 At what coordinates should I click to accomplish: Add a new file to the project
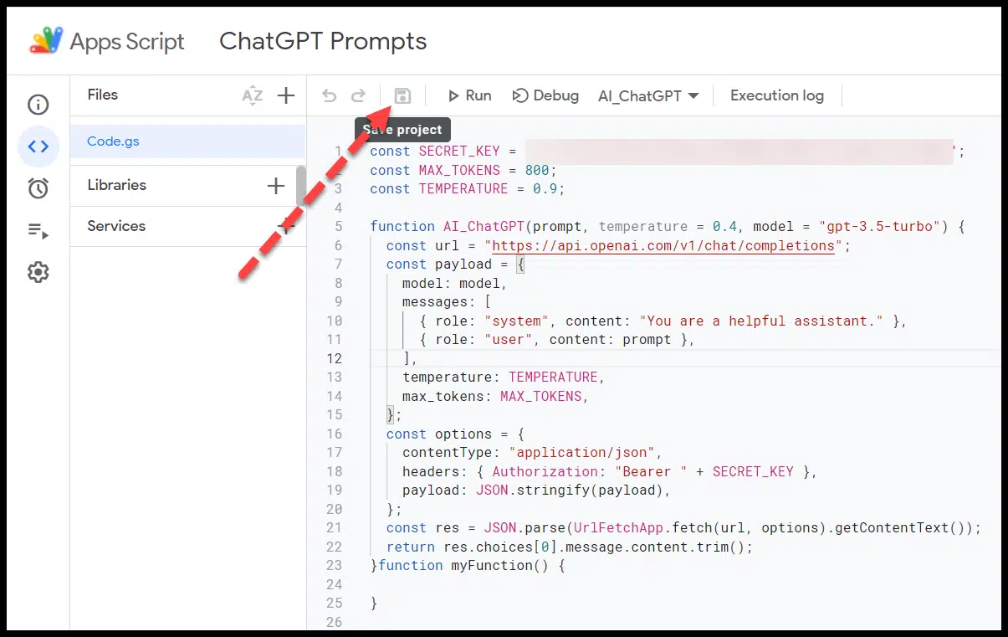(x=286, y=95)
